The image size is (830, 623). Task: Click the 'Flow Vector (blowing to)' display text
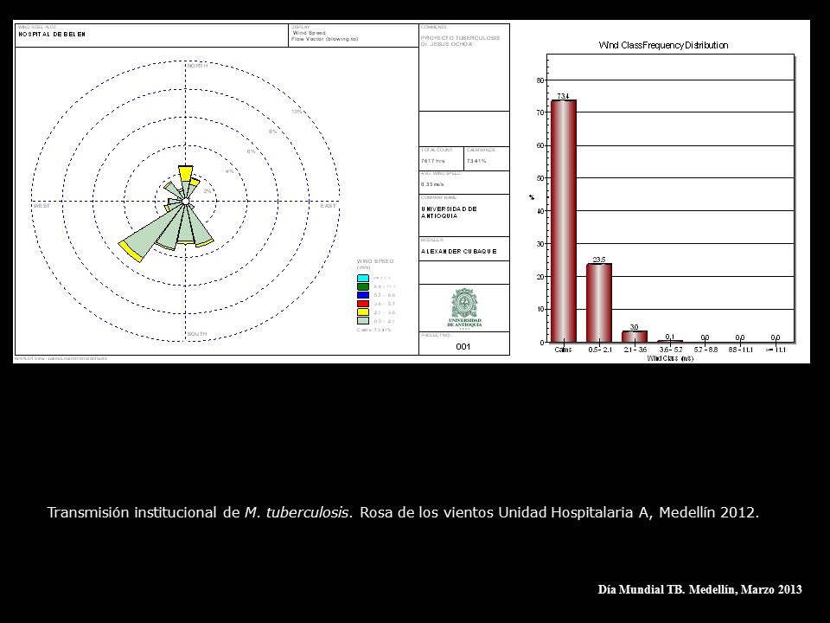[324, 39]
